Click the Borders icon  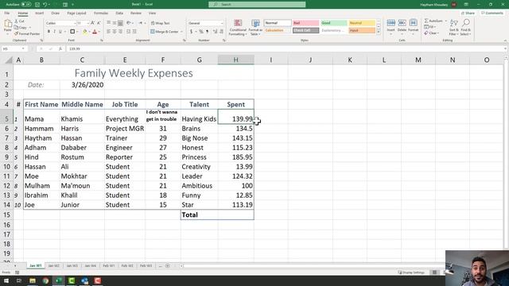pyautogui.click(x=72, y=32)
